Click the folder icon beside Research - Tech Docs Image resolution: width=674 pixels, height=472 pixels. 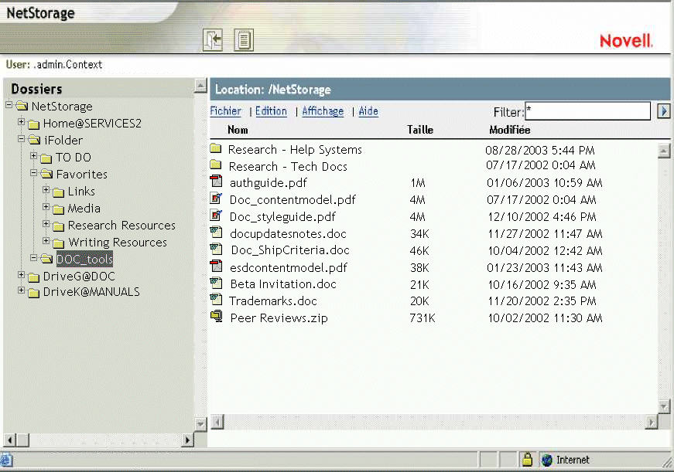coord(216,165)
